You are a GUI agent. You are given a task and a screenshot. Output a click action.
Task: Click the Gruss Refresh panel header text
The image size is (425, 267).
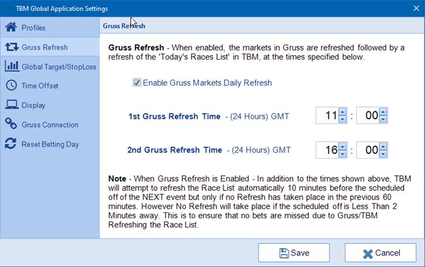[x=124, y=26]
